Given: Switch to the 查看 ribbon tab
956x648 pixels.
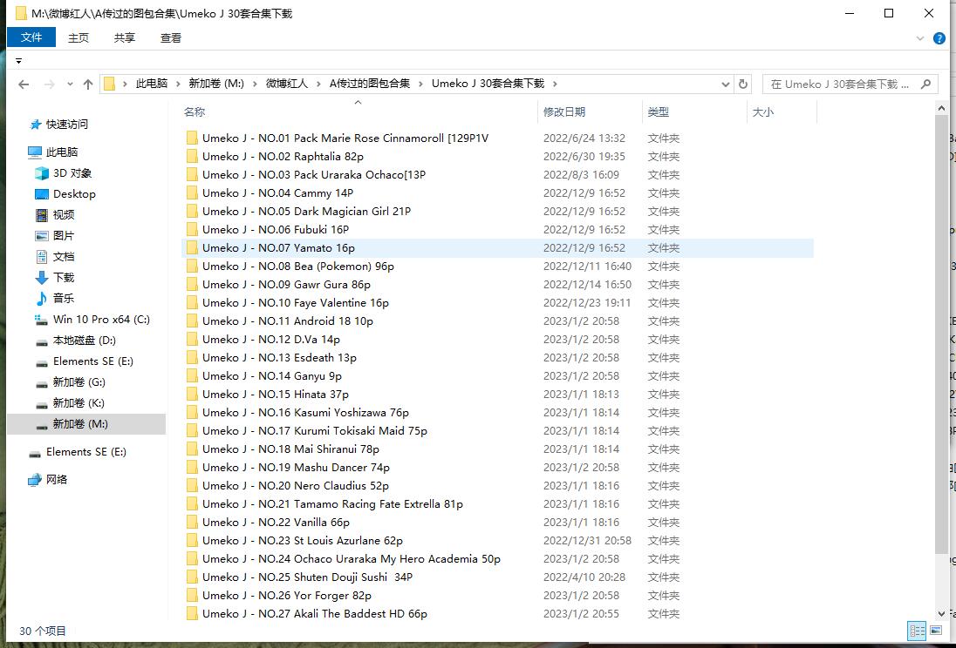Looking at the screenshot, I should (x=171, y=37).
